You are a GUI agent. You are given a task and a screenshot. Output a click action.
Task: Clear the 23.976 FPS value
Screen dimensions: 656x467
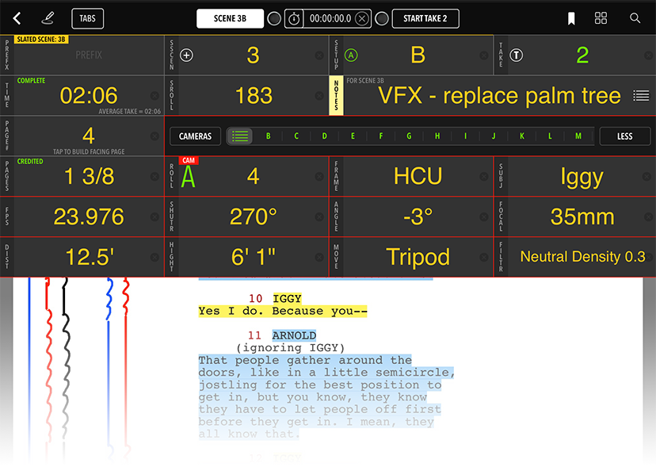(154, 217)
